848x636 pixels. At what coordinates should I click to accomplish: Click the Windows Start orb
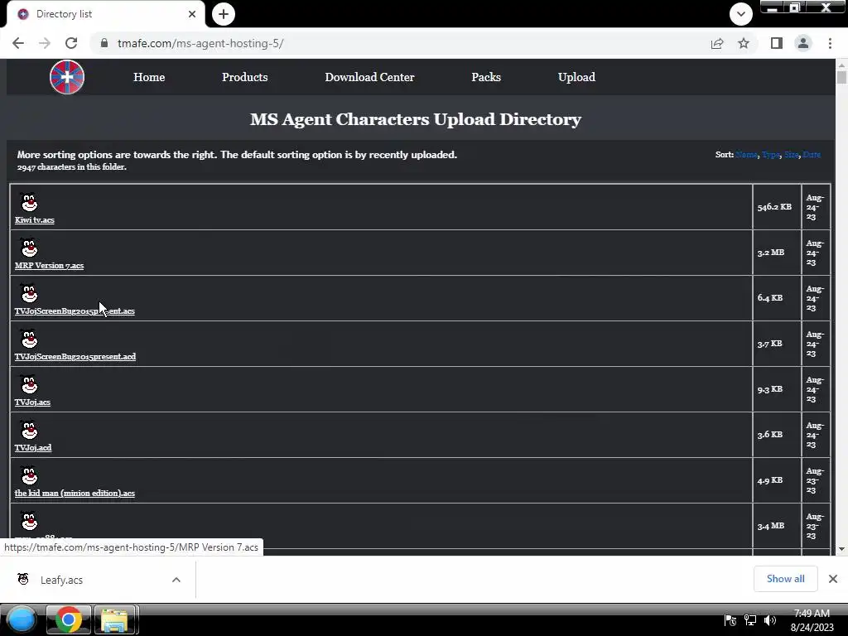21,619
